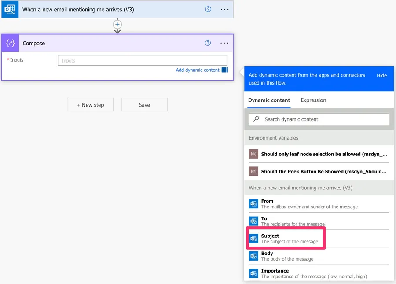Screen dimensions: 396x284
Task: Switch to the Expression tab
Action: point(313,100)
